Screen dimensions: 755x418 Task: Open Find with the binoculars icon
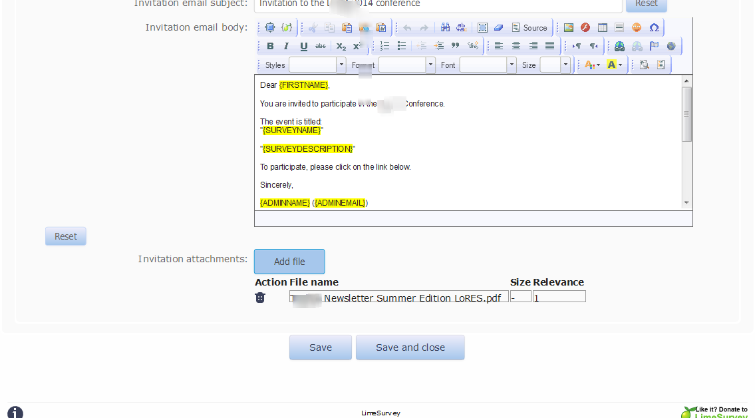tap(445, 27)
